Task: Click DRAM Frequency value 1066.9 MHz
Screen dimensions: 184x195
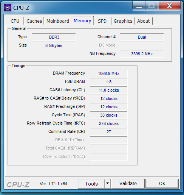Action: [x=109, y=73]
